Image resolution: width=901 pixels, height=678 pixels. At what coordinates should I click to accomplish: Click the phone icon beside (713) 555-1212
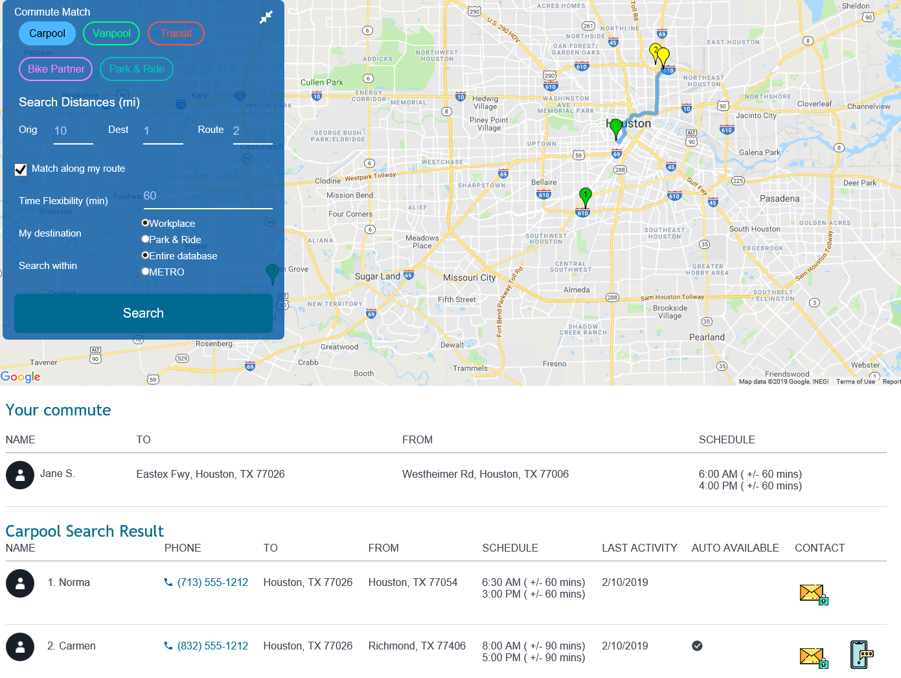click(x=167, y=582)
